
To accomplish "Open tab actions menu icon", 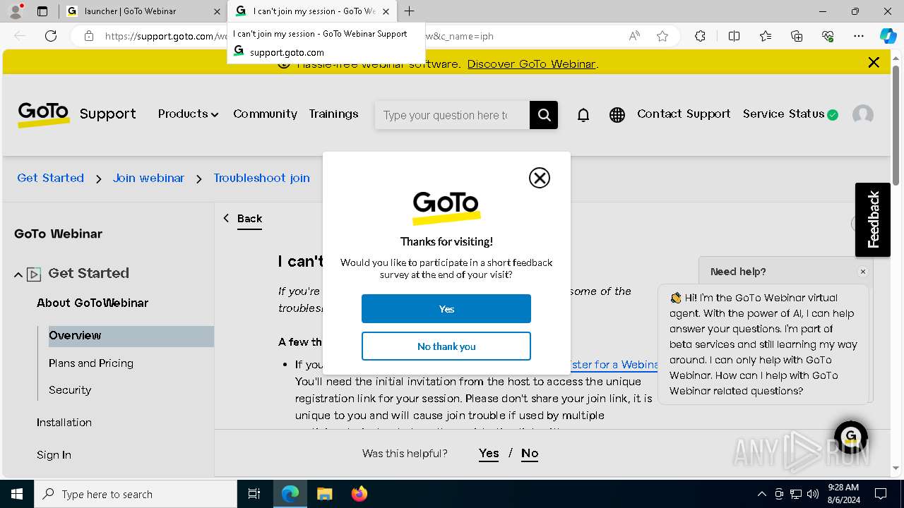I will click(x=42, y=11).
